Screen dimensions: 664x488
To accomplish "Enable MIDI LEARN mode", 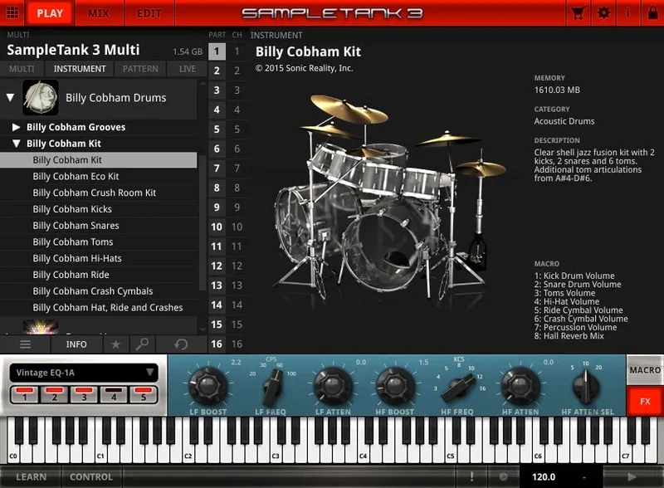I will (x=31, y=476).
